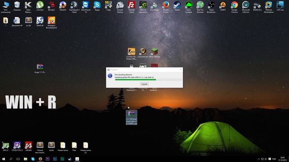Select the Google Chrome desktop shortcut
This screenshot has height=162, width=289.
coord(234,7)
